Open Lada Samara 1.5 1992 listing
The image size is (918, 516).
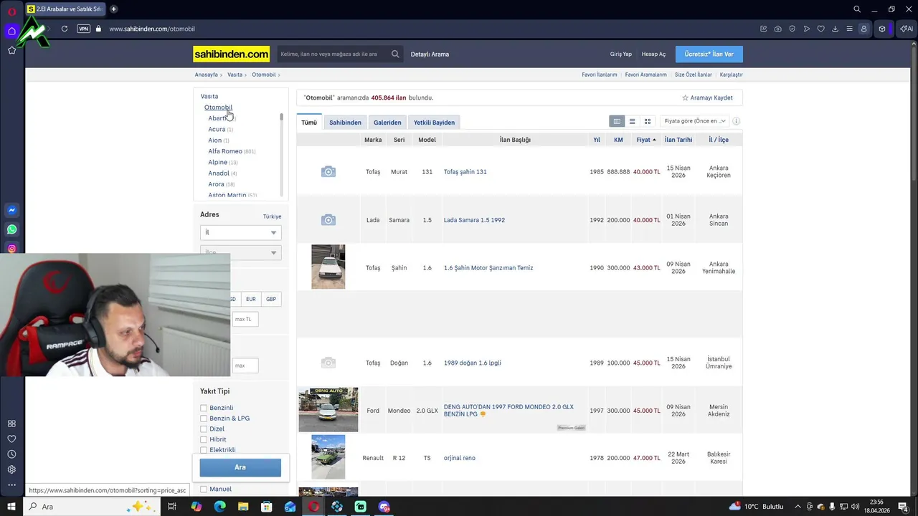474,220
